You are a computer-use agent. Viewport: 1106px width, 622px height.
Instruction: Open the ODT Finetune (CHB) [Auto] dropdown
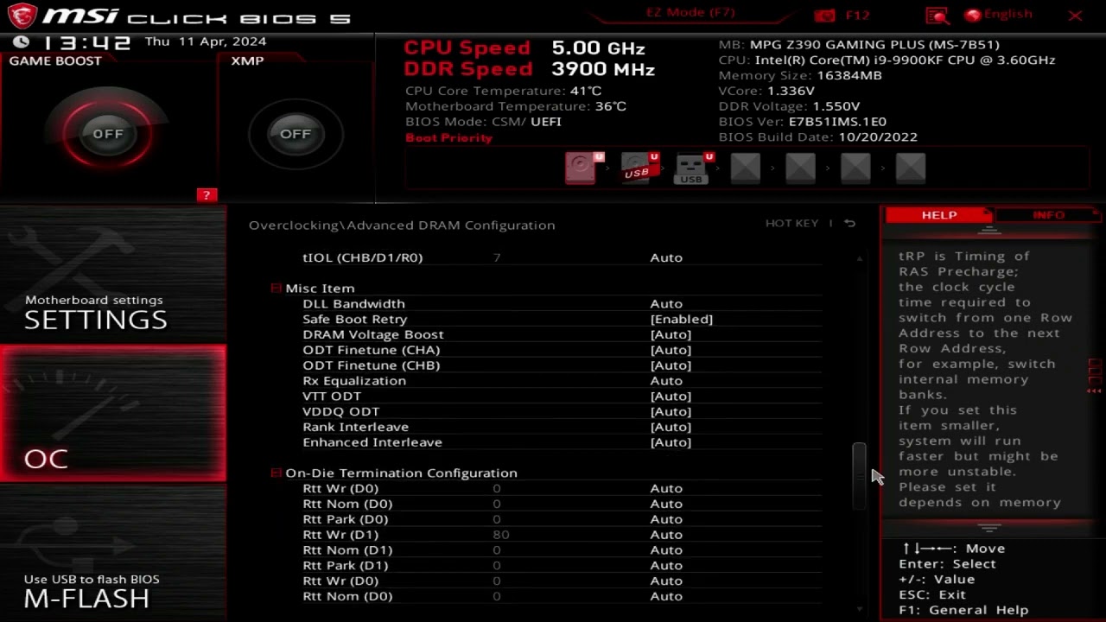(671, 365)
